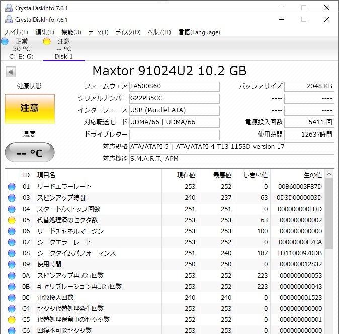Click the standard field ATA/ATAPI-5
339x334 pixels.
(x=232, y=147)
